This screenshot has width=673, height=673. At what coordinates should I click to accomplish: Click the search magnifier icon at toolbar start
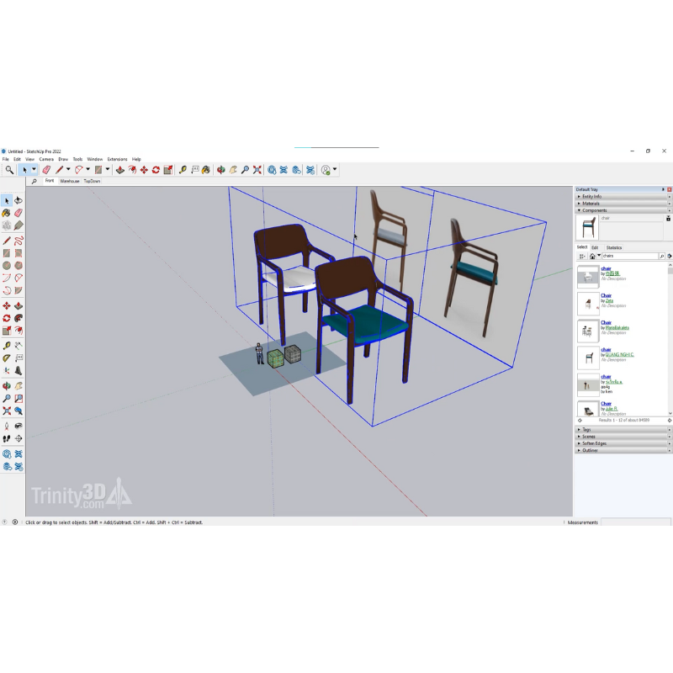pyautogui.click(x=9, y=170)
